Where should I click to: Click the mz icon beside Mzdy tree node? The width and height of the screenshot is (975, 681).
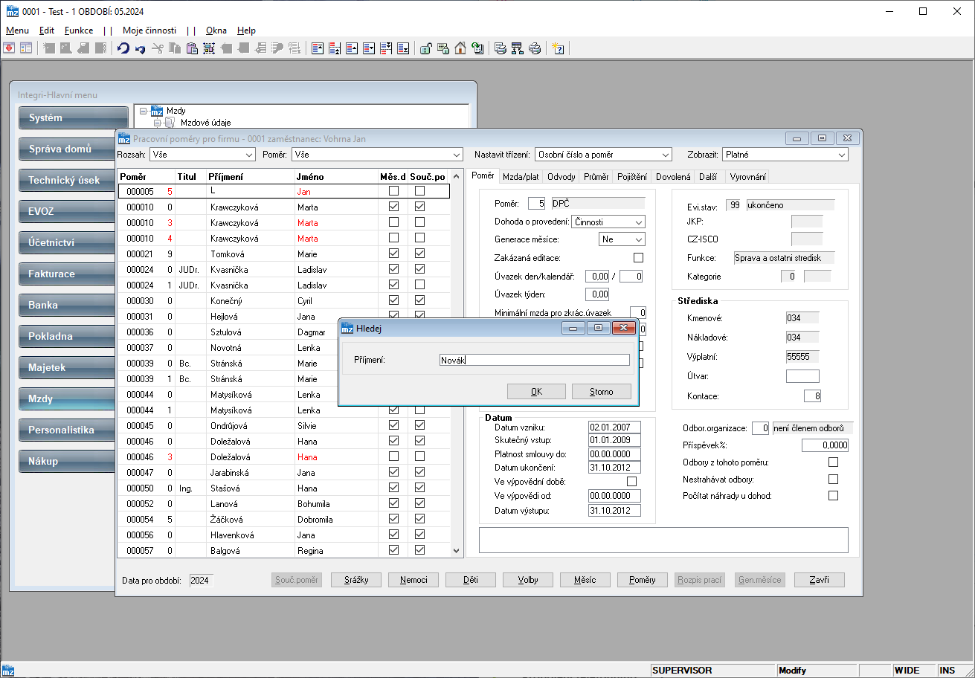[157, 111]
